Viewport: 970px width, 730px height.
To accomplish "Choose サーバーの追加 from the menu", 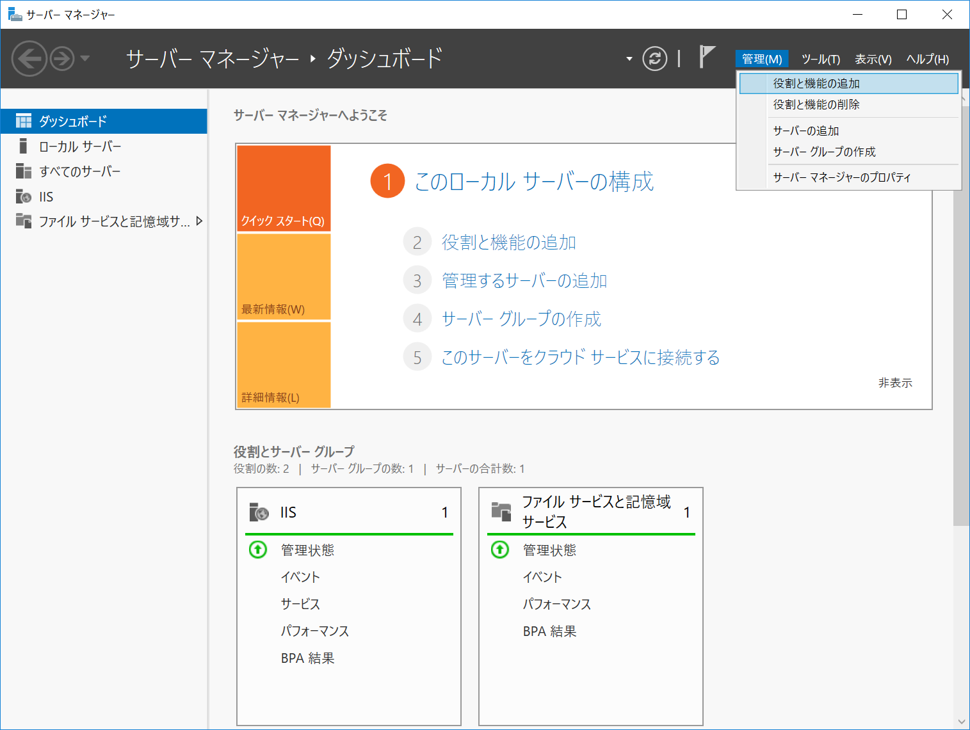I will pyautogui.click(x=849, y=131).
